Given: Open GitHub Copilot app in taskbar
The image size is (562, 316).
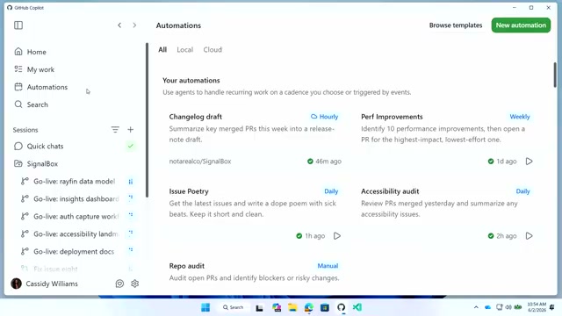Looking at the screenshot, I should tap(341, 307).
